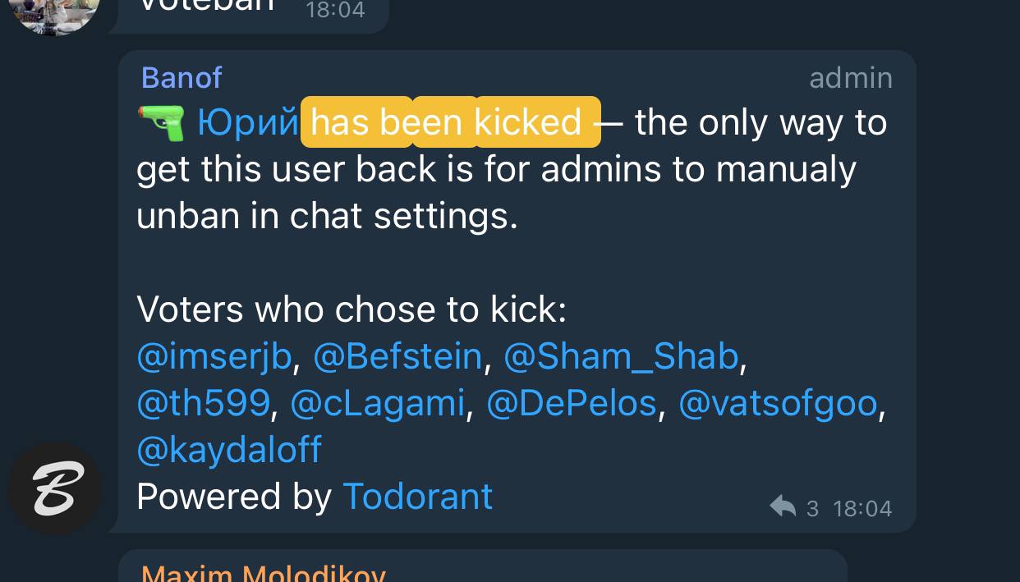Screen dimensions: 1020x582
Task: Click the 18:04 timestamp on the Voteban message
Action: [x=335, y=11]
